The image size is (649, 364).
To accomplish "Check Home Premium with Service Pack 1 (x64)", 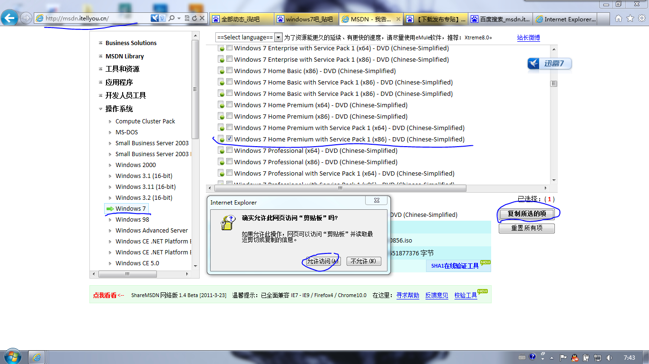I will click(230, 128).
